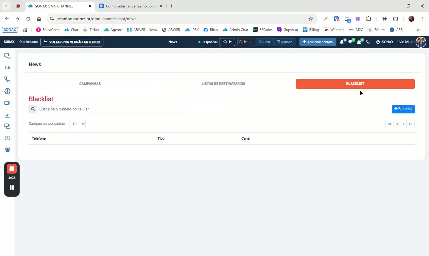The height and width of the screenshot is (256, 429).
Task: Click the phone icon in top header
Action: tap(368, 42)
